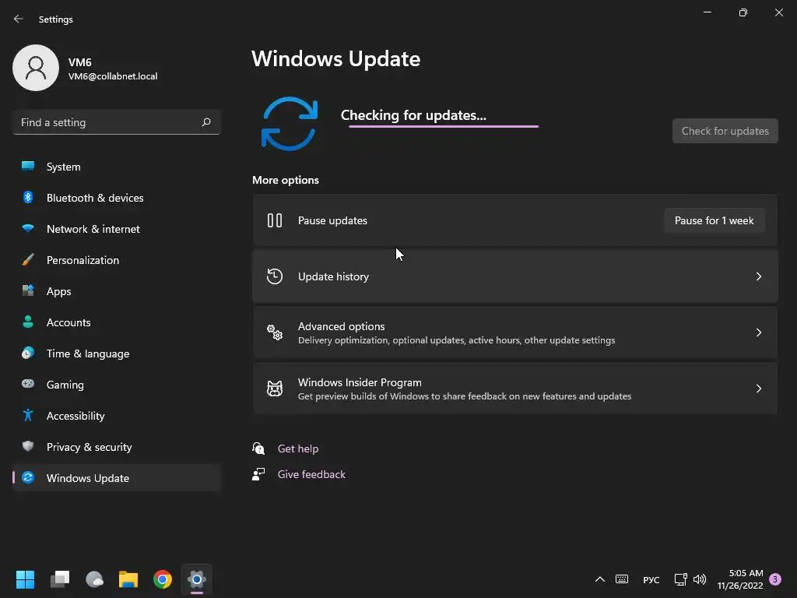Click the blue sync arrows update icon
The width and height of the screenshot is (797, 598).
(x=290, y=124)
